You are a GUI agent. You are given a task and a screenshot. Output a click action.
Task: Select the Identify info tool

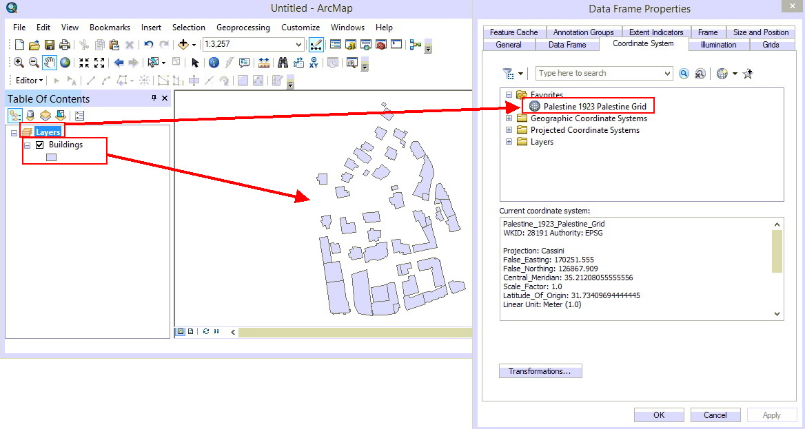[214, 63]
